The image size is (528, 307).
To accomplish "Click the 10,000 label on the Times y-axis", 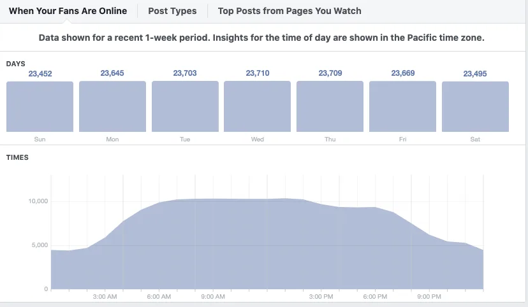I will coord(38,201).
